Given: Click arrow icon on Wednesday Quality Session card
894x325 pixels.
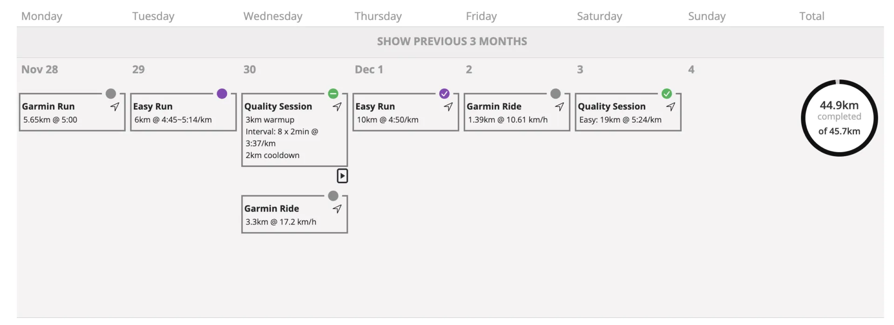Looking at the screenshot, I should coord(337,106).
